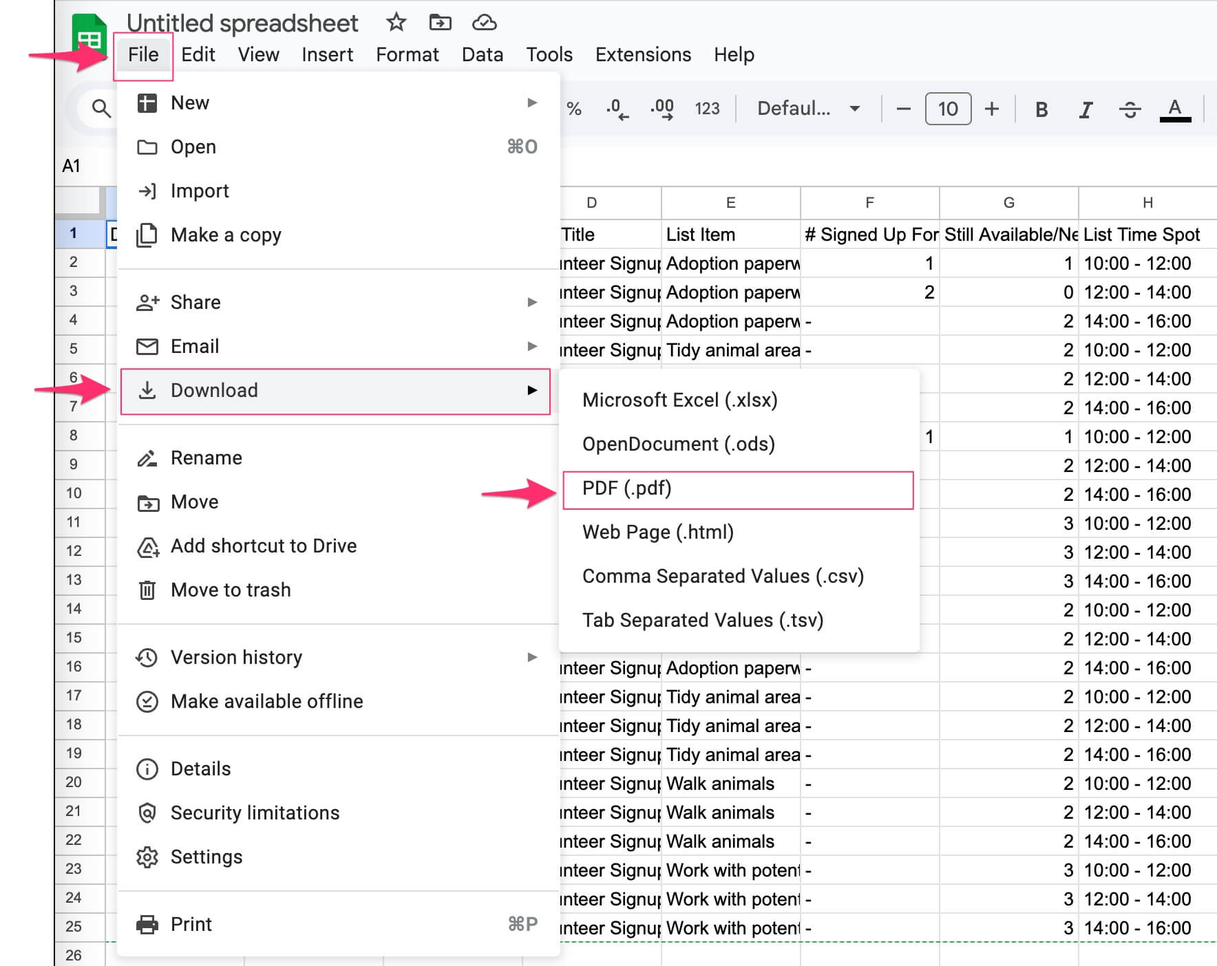Open the Insert menu
Image resolution: width=1217 pixels, height=966 pixels.
pyautogui.click(x=327, y=54)
